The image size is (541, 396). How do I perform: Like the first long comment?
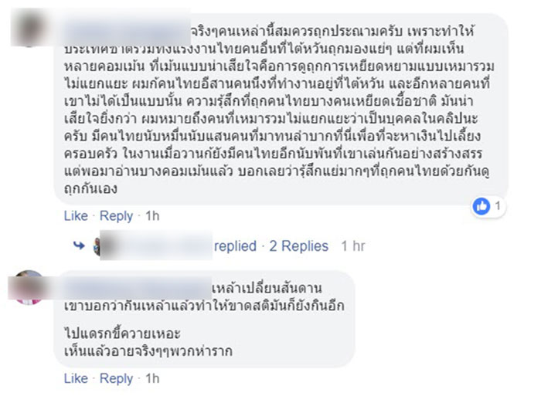tap(75, 216)
